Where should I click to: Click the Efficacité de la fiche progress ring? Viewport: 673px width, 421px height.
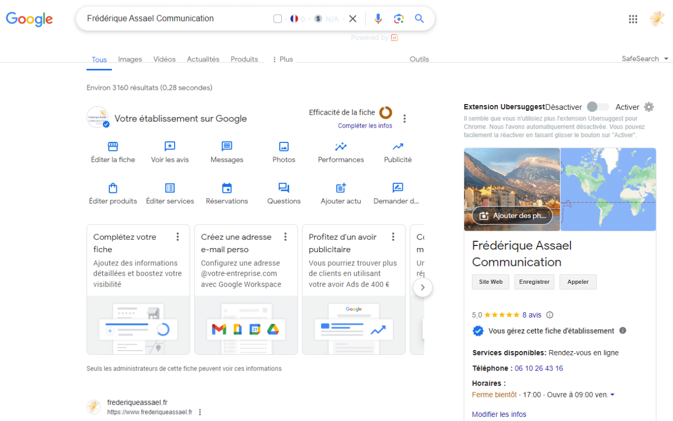386,112
